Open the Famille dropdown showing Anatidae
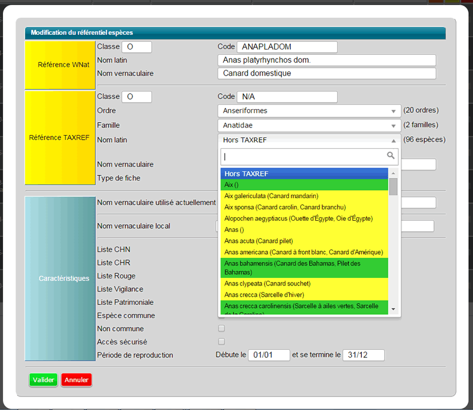This screenshot has width=473, height=410. click(309, 125)
